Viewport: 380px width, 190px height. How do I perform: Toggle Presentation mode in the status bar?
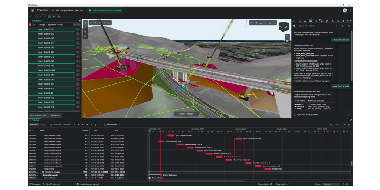coord(265,184)
